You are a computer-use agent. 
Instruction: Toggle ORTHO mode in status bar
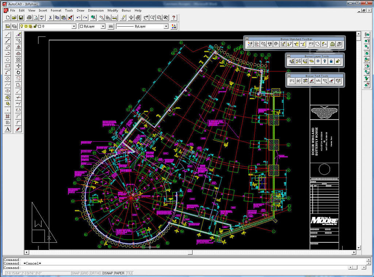pos(95,273)
